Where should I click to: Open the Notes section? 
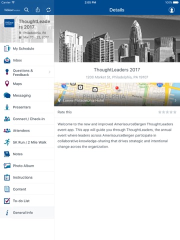(x=27, y=154)
